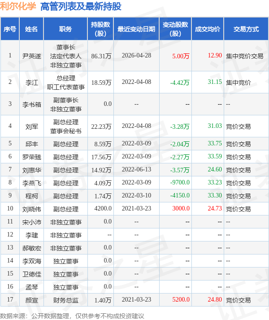Screen dimensions: 269x320
Task: Click on executive name 李江
Action: pos(31,83)
